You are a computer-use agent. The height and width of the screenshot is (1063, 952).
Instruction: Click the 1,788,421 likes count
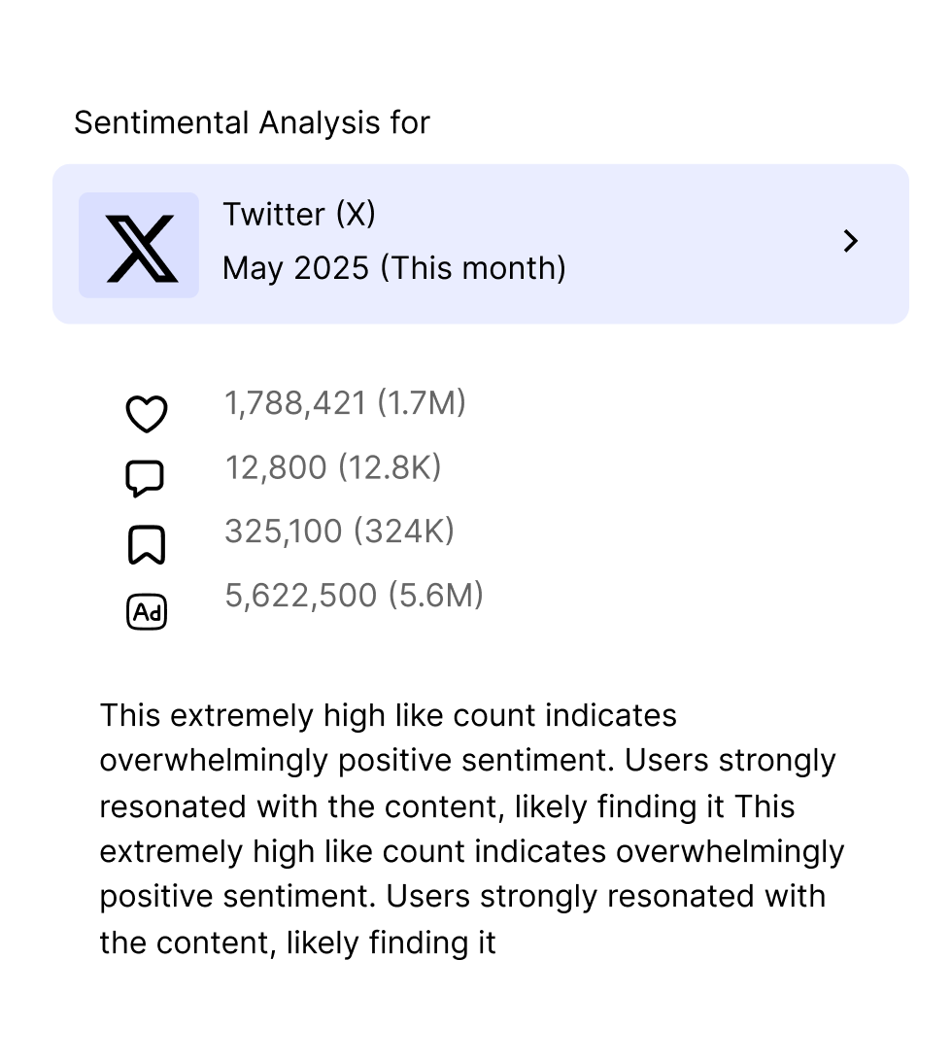(x=295, y=403)
